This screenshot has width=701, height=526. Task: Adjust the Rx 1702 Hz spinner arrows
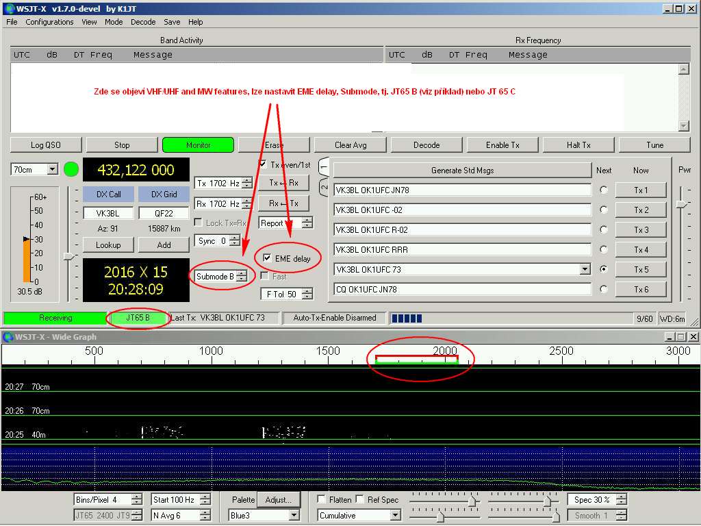click(x=247, y=204)
